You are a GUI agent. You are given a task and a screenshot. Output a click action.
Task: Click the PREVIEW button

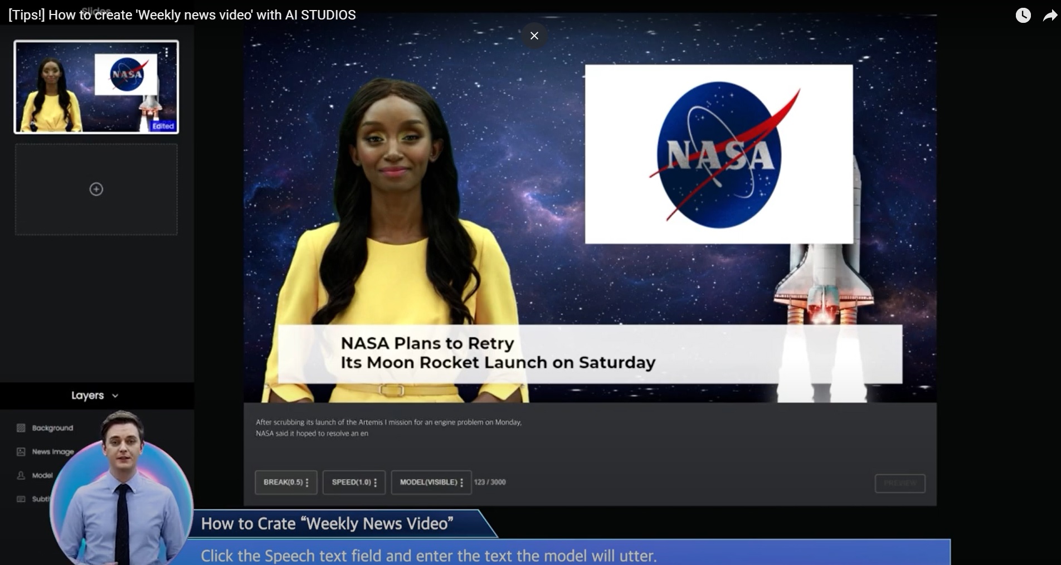click(900, 483)
